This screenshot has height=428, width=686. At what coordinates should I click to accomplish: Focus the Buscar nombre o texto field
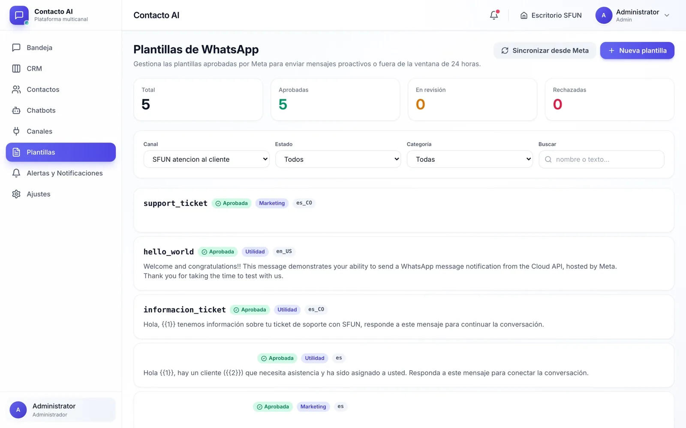[x=601, y=159]
